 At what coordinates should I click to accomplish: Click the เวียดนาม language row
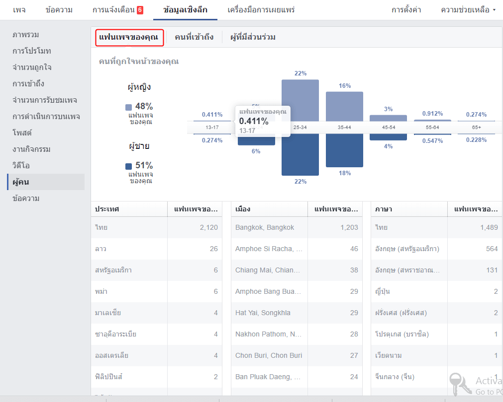point(437,355)
